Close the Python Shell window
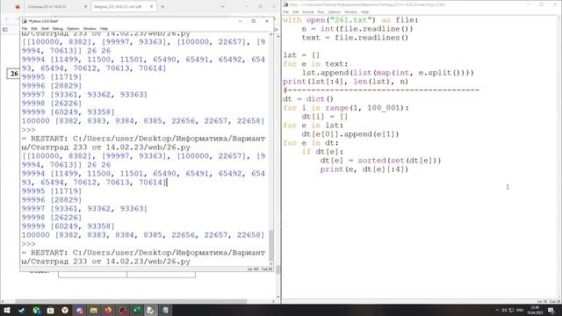 [267, 21]
